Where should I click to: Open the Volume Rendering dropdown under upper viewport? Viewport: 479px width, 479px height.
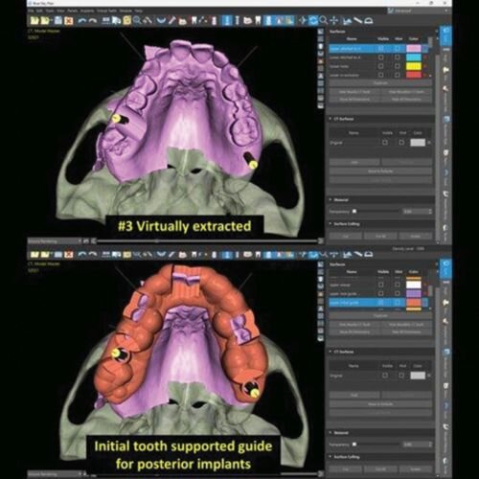(55, 241)
